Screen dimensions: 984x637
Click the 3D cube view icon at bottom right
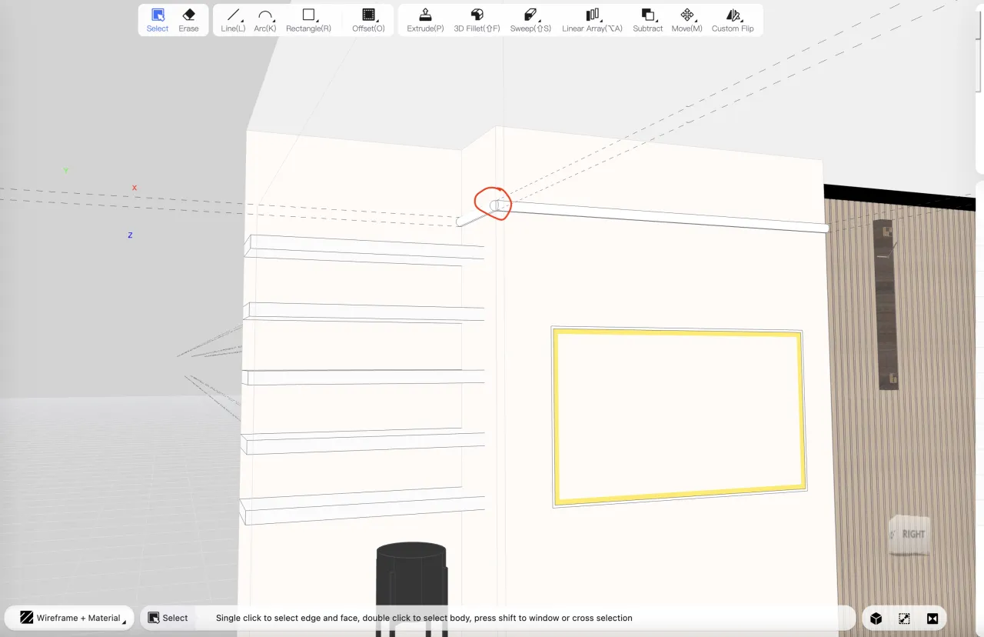coord(876,618)
